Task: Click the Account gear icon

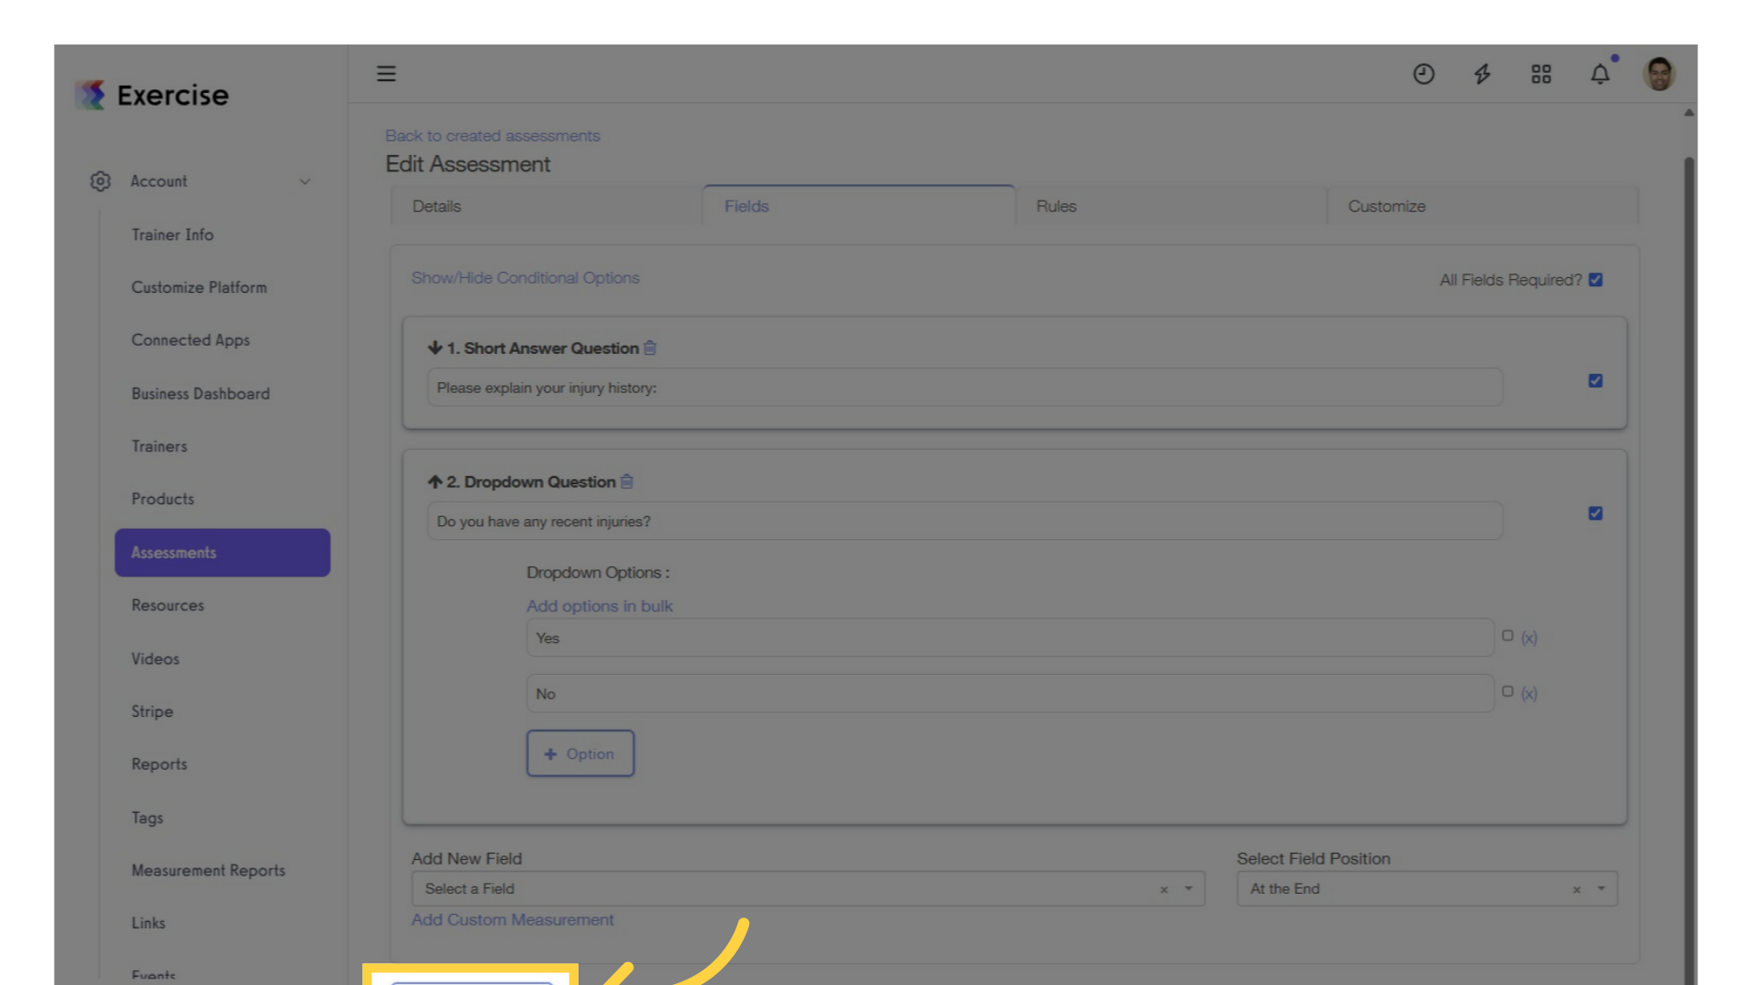Action: pyautogui.click(x=100, y=181)
